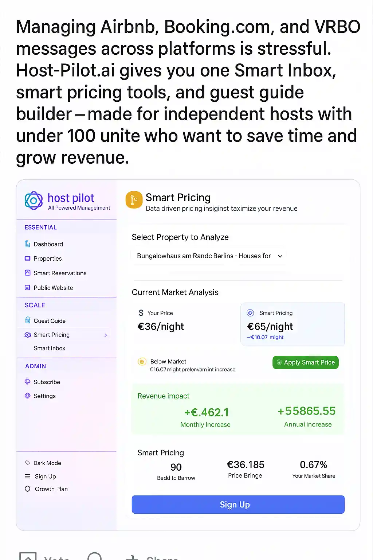Select the Smart Pricing €65/night card
The width and height of the screenshot is (373, 560).
click(x=292, y=324)
